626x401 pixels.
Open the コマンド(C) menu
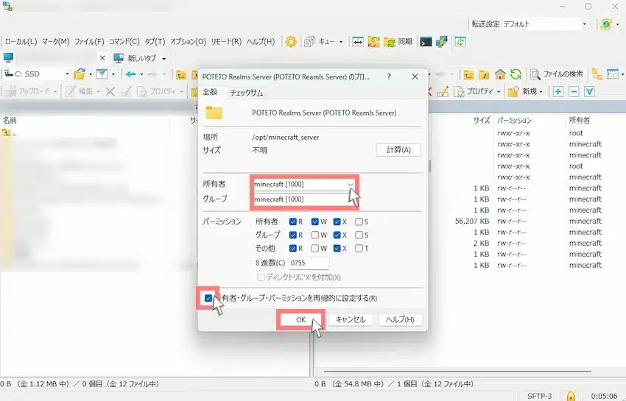pos(124,42)
